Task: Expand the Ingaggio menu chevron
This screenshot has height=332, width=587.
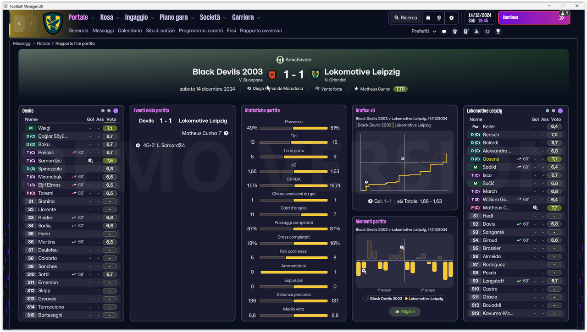Action: click(x=152, y=18)
